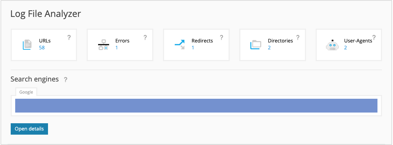393x145 pixels.
Task: Click the Directories folder icon
Action: [256, 45]
